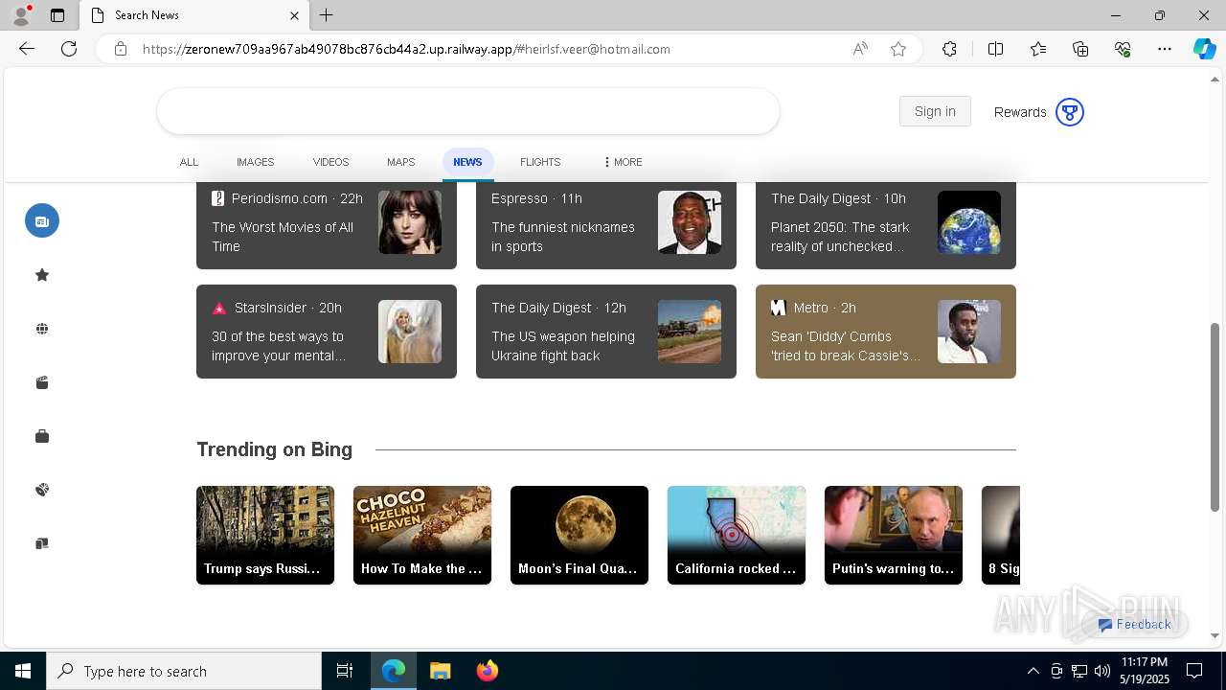Switch to the FLIGHTS search tab
Screen dimensions: 1226x690
[540, 162]
